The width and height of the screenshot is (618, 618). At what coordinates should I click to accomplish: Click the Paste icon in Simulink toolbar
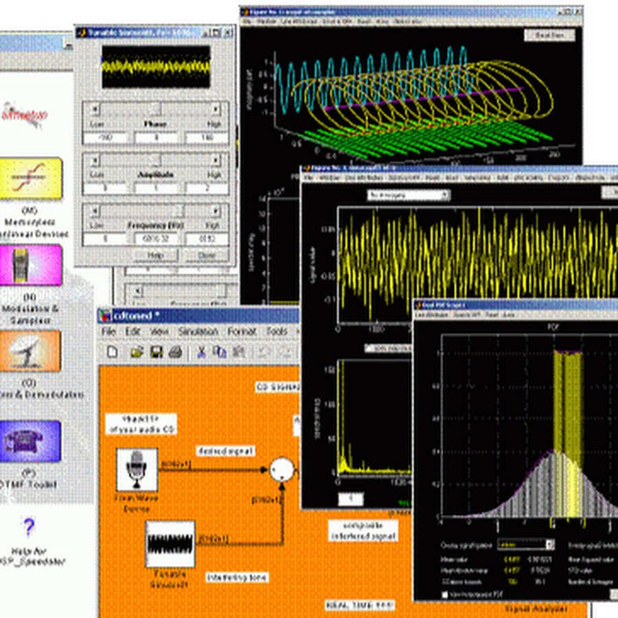point(239,352)
